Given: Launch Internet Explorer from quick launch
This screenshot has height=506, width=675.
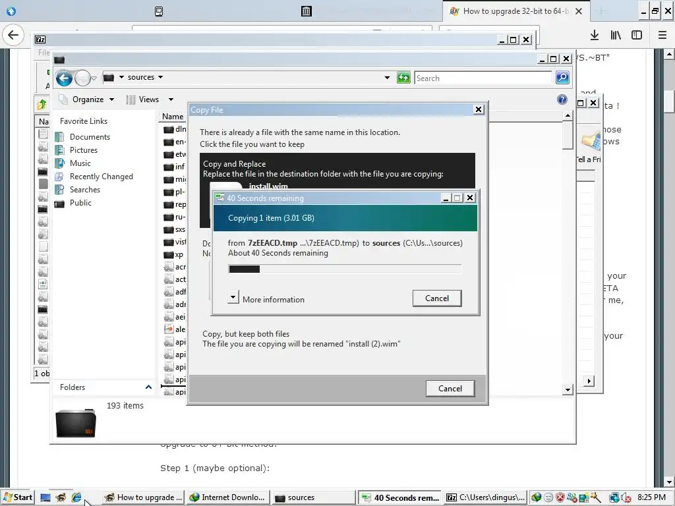Looking at the screenshot, I should coord(76,497).
